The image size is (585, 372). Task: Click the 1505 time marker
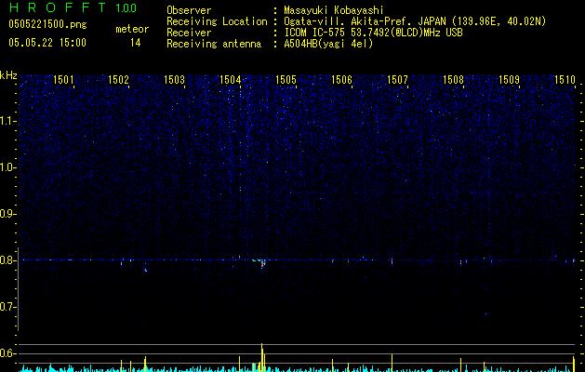pyautogui.click(x=286, y=80)
